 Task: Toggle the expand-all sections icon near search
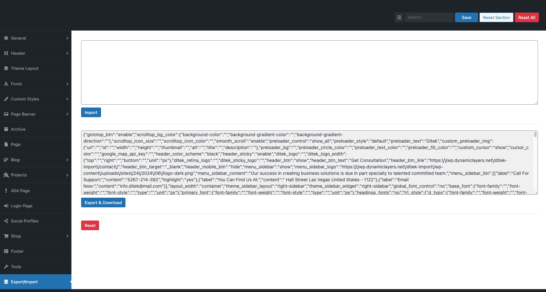coord(399,17)
